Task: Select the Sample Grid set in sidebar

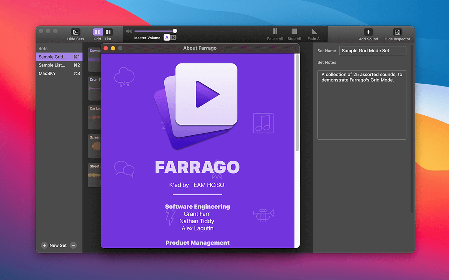Action: (59, 57)
